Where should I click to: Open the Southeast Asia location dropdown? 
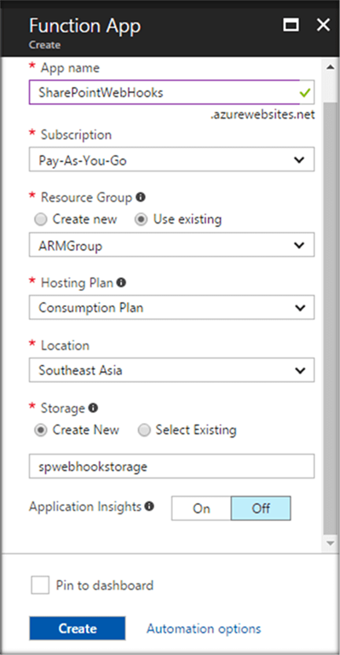171,369
